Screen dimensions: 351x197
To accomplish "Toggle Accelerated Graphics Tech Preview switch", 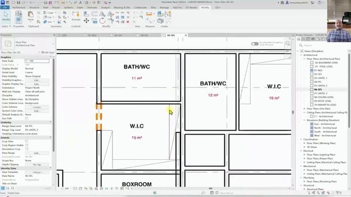I will (254, 44).
